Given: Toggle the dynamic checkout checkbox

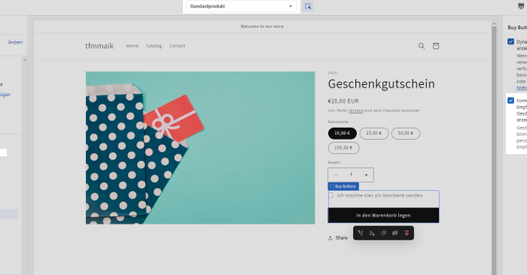Looking at the screenshot, I should [511, 41].
